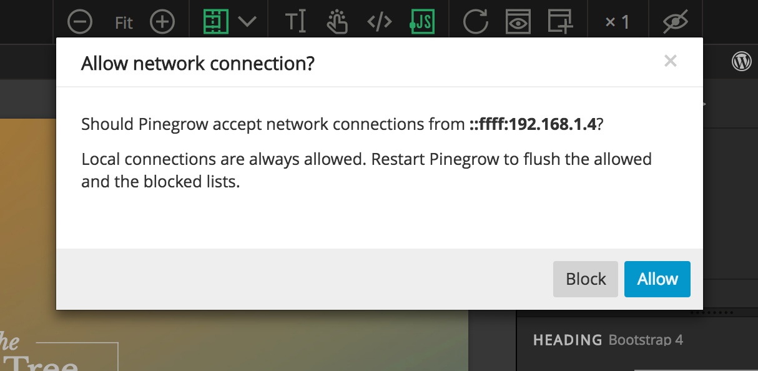The width and height of the screenshot is (758, 371).
Task: Zoom in with the plus icon
Action: tap(162, 22)
